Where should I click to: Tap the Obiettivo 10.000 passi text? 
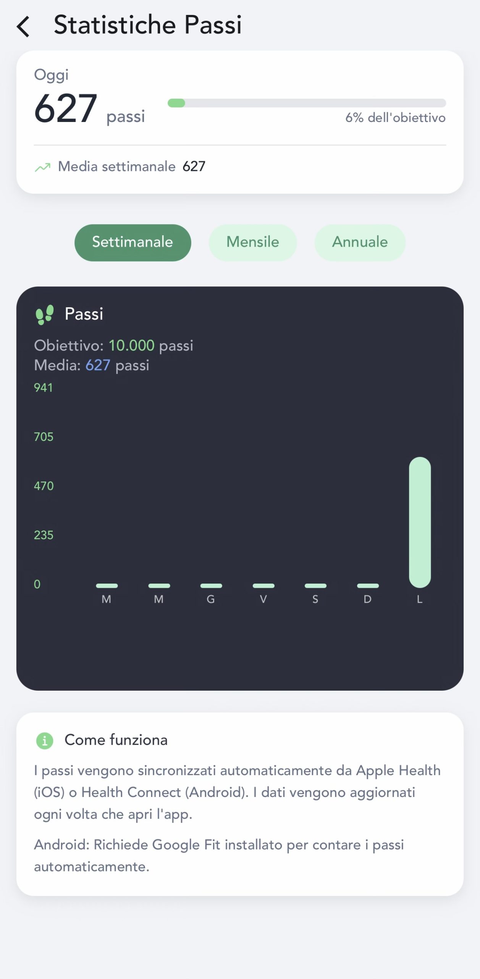point(113,345)
